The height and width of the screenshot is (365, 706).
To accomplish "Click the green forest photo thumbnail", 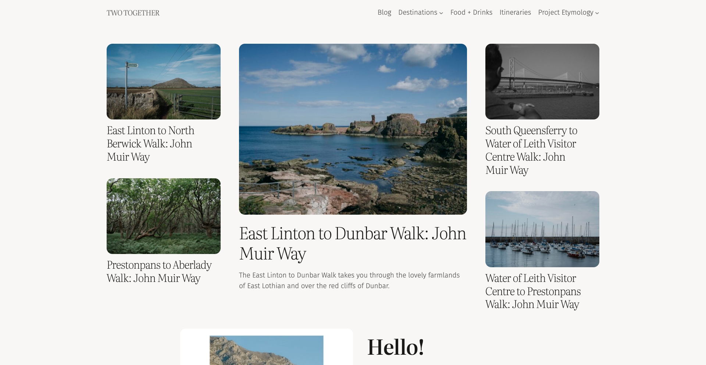I will pos(163,216).
